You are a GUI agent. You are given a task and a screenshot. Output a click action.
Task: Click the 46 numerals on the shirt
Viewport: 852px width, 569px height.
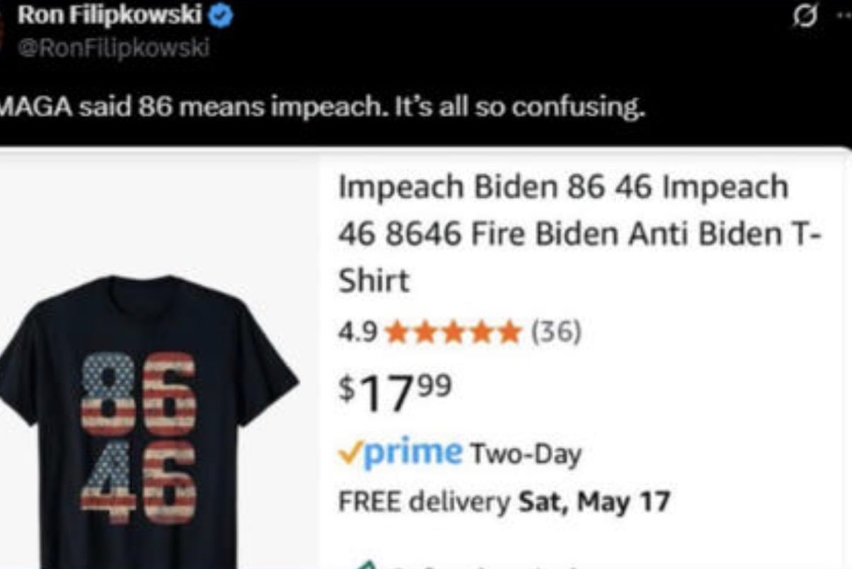tap(138, 481)
